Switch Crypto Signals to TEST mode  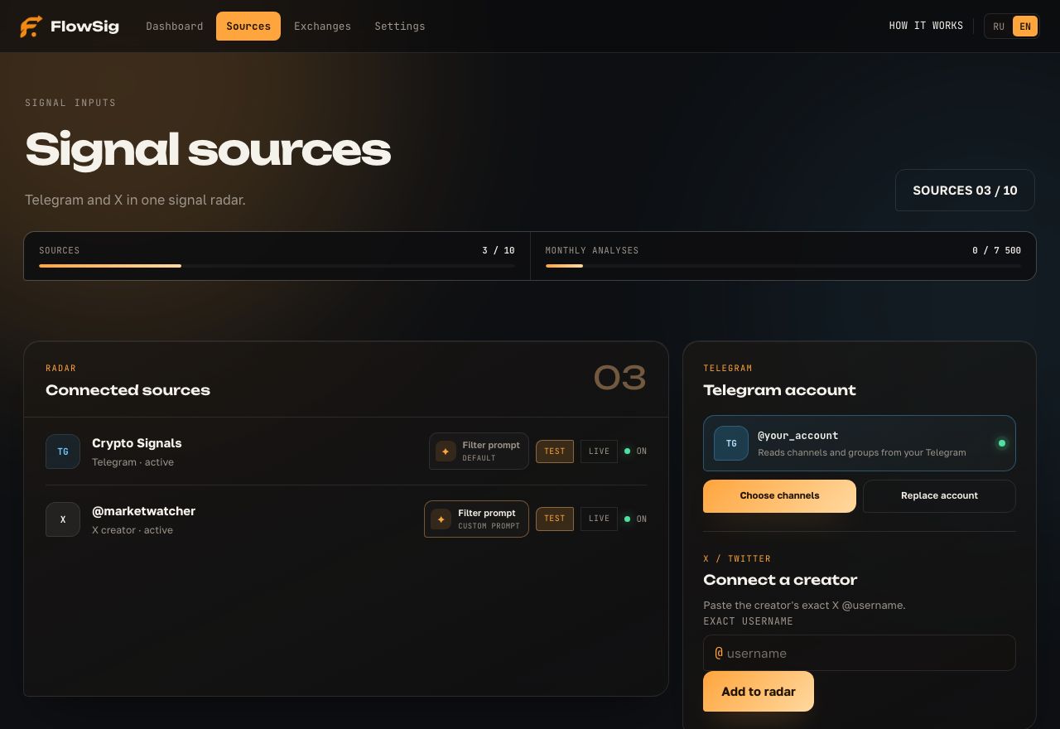pyautogui.click(x=555, y=451)
